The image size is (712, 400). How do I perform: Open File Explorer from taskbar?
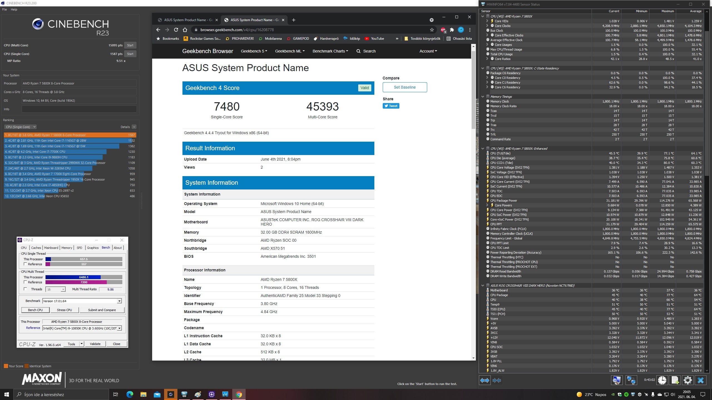pyautogui.click(x=144, y=394)
